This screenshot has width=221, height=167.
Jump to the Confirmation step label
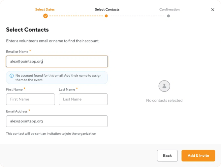pos(170,10)
